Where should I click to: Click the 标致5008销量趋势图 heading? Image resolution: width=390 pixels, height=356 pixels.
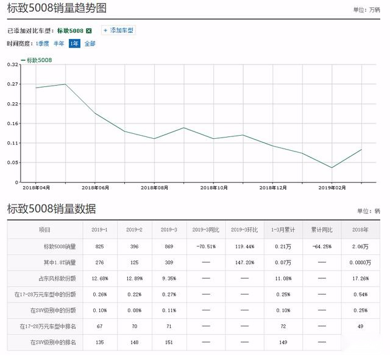point(57,8)
